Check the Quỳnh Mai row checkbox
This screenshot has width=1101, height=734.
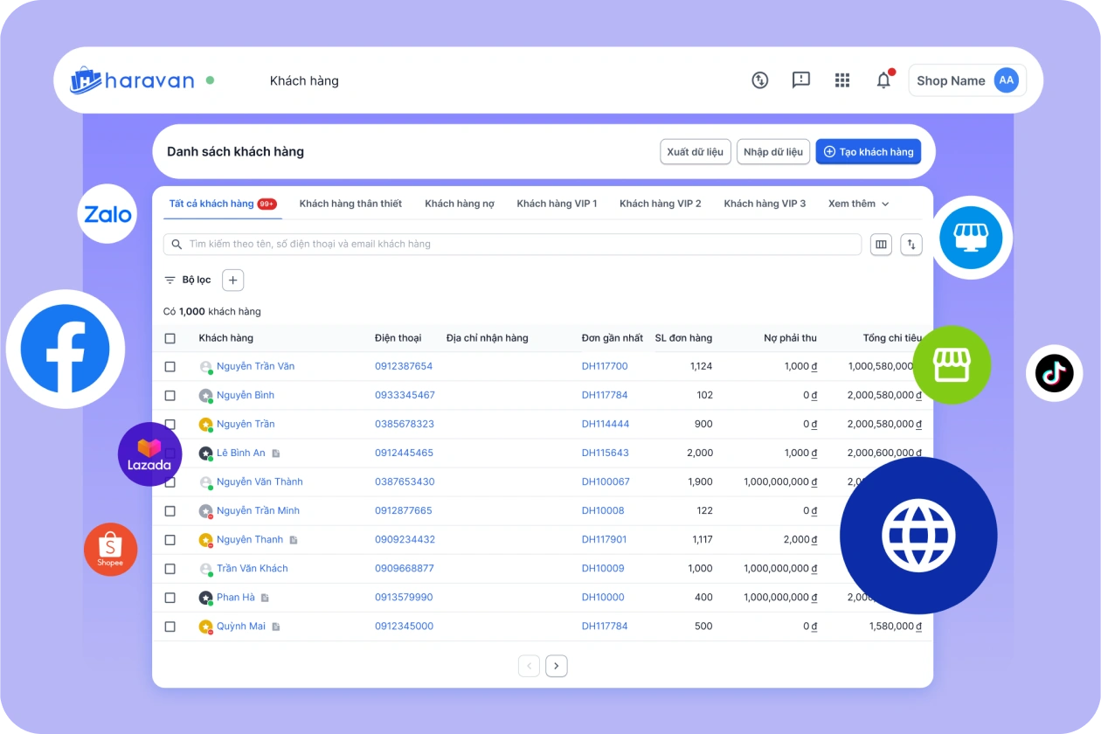pyautogui.click(x=170, y=627)
